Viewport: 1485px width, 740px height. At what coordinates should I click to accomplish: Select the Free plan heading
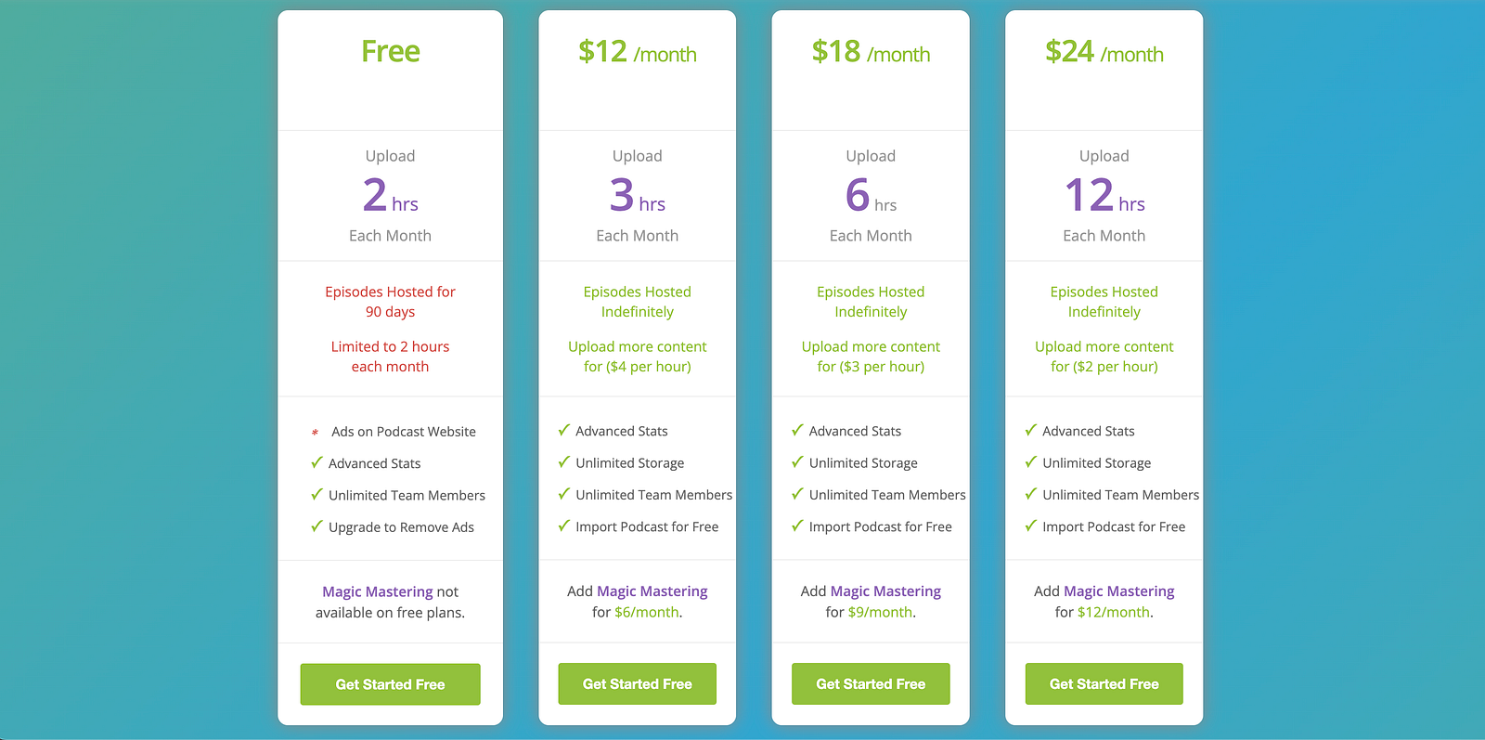pos(390,51)
